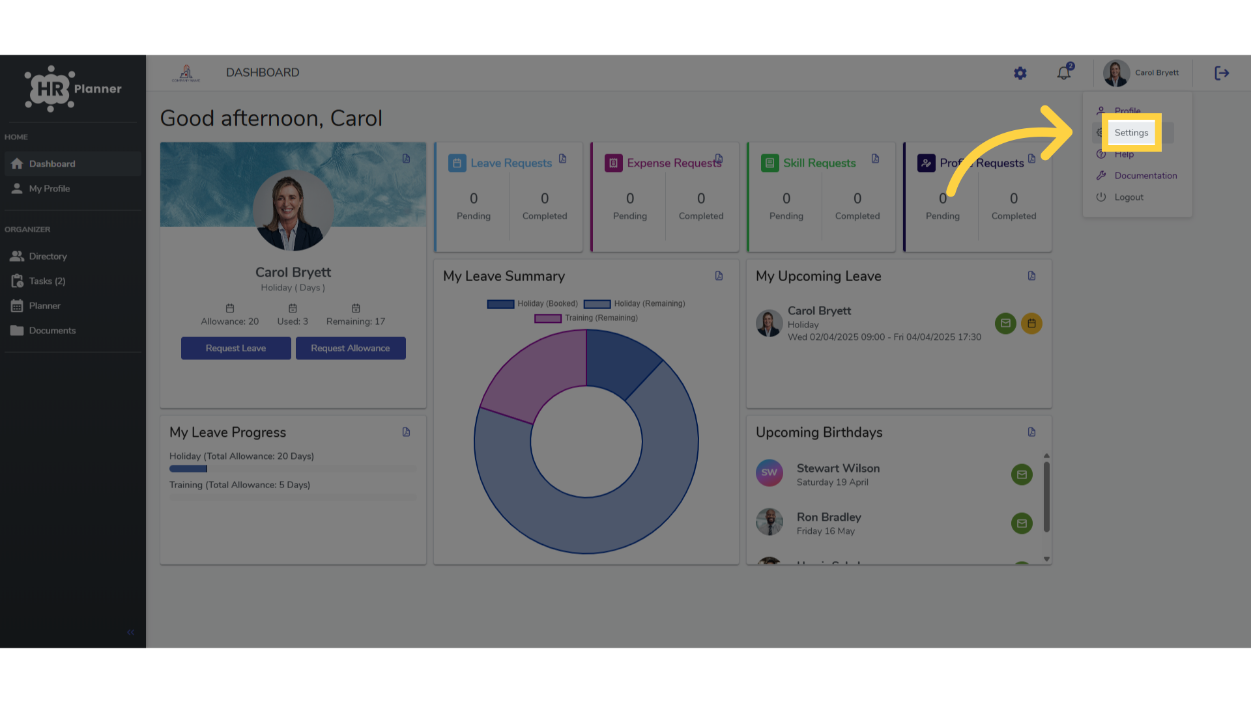Screen dimensions: 1251x703
Task: Click the document icon on My Leave Progress
Action: (x=407, y=432)
